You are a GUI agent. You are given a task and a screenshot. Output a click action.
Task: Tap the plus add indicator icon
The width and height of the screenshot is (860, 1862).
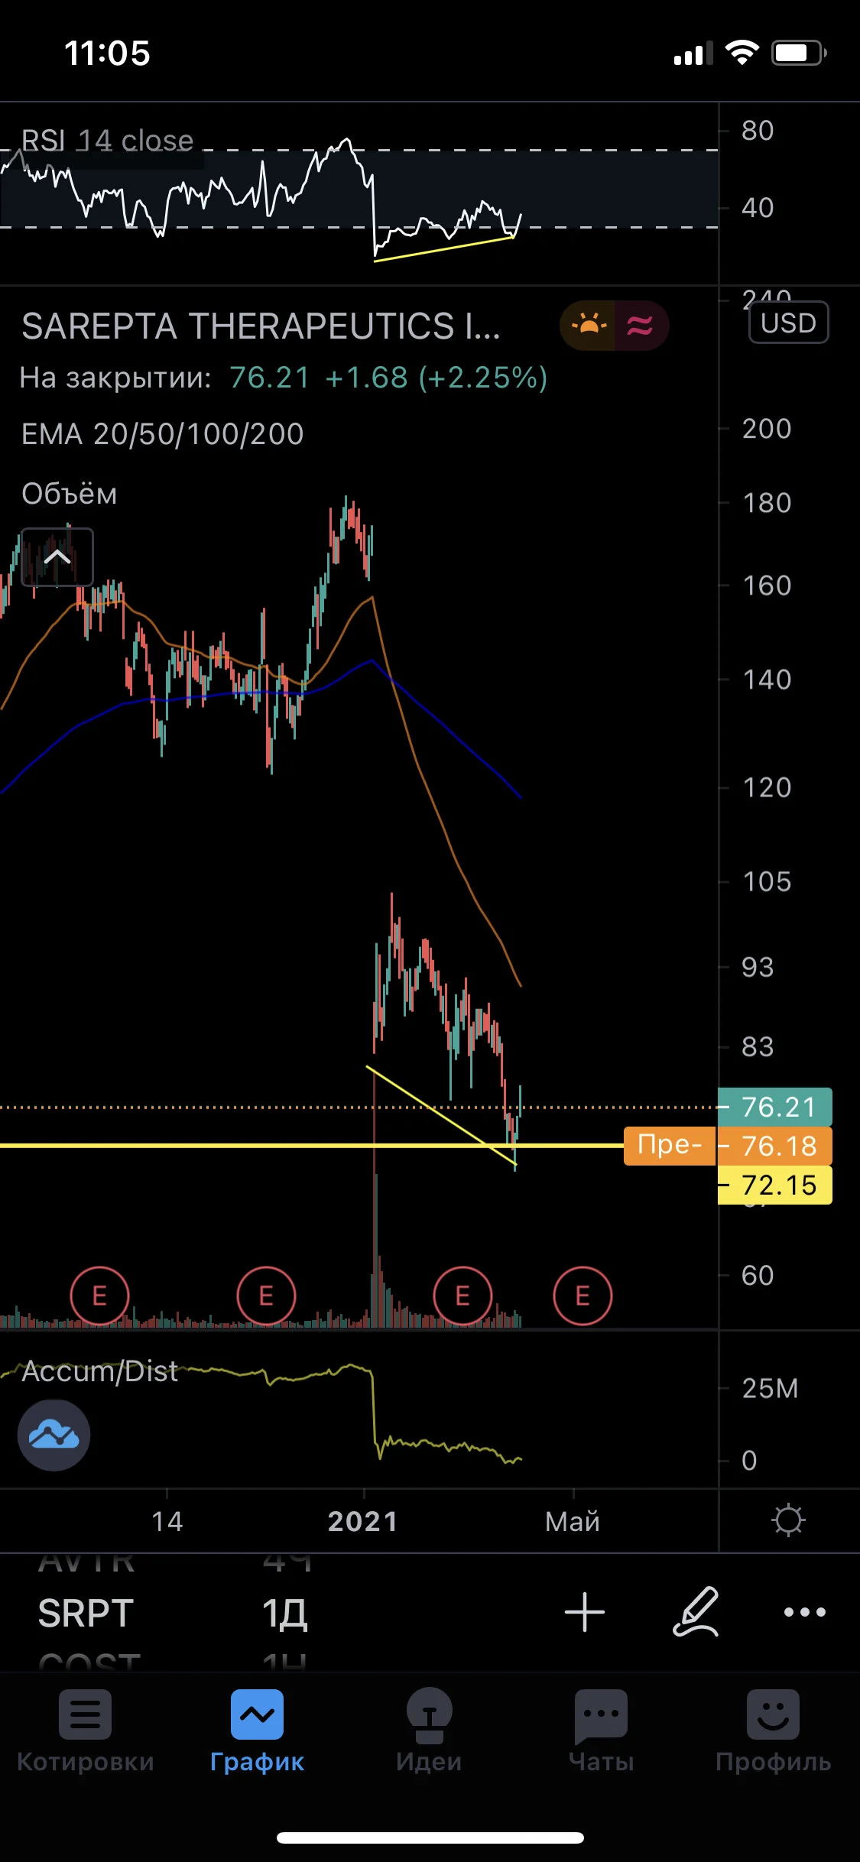click(585, 1612)
